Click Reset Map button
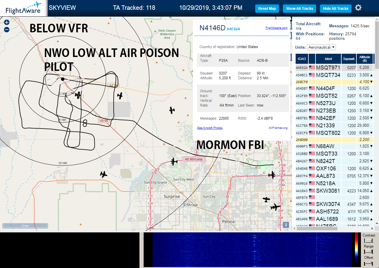The image size is (379, 268). (267, 9)
